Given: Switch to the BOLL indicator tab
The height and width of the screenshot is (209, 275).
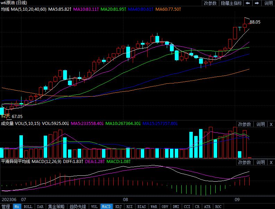Looking at the screenshot, I should (28, 207).
